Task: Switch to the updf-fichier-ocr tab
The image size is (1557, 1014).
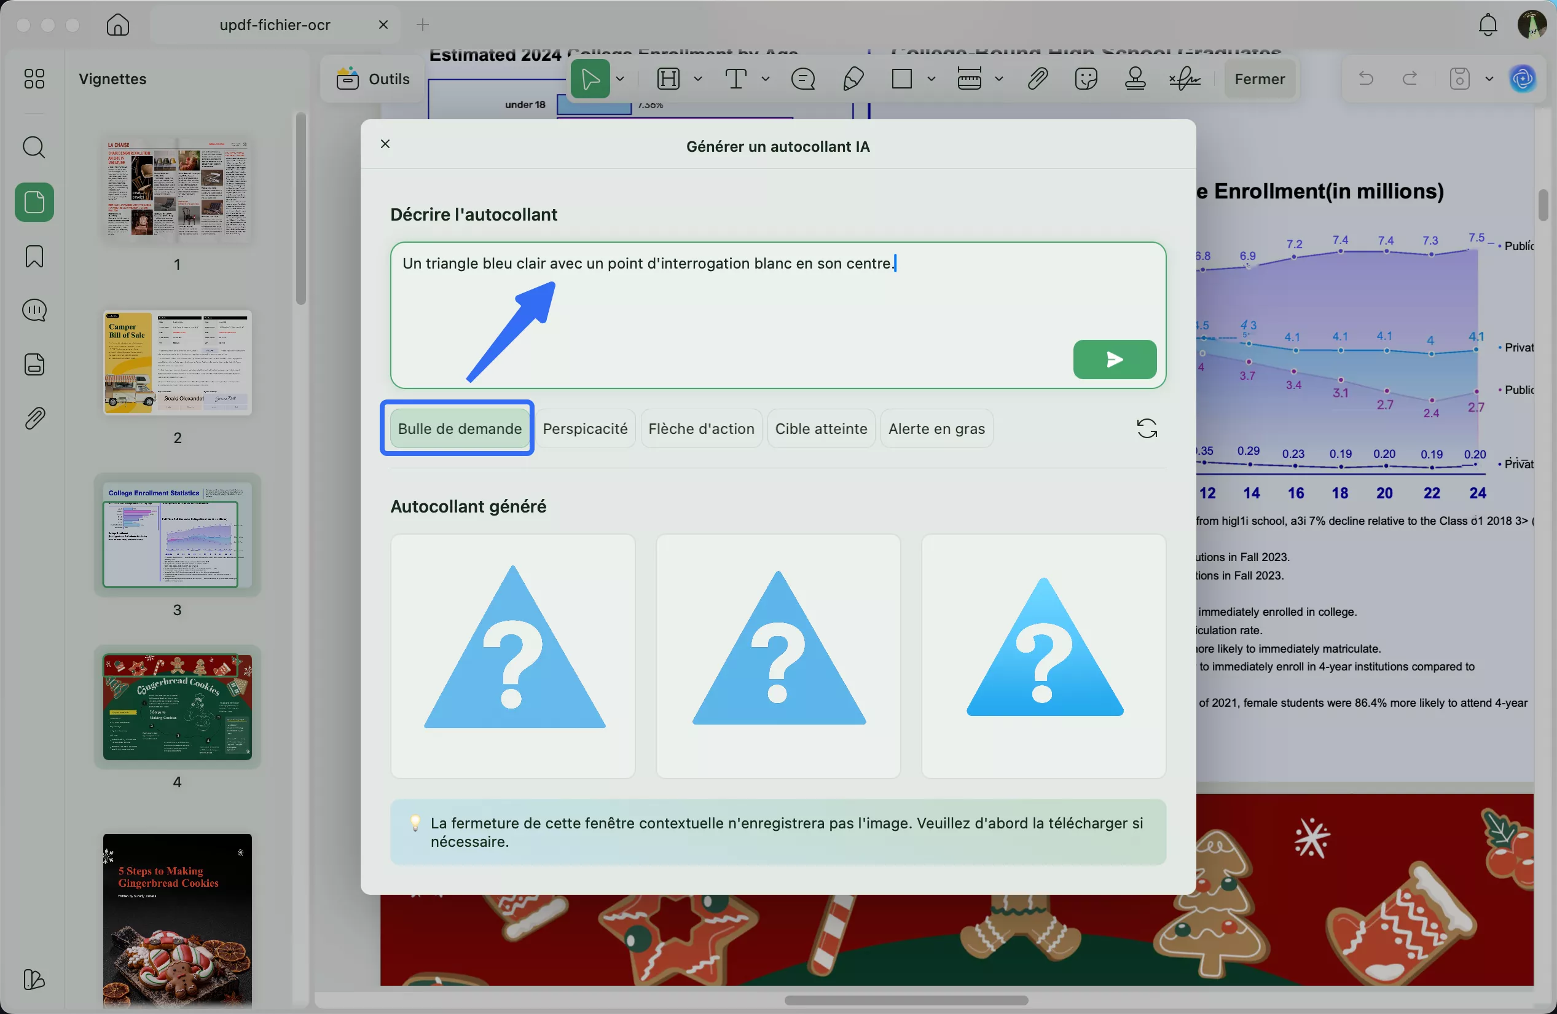Action: point(275,25)
